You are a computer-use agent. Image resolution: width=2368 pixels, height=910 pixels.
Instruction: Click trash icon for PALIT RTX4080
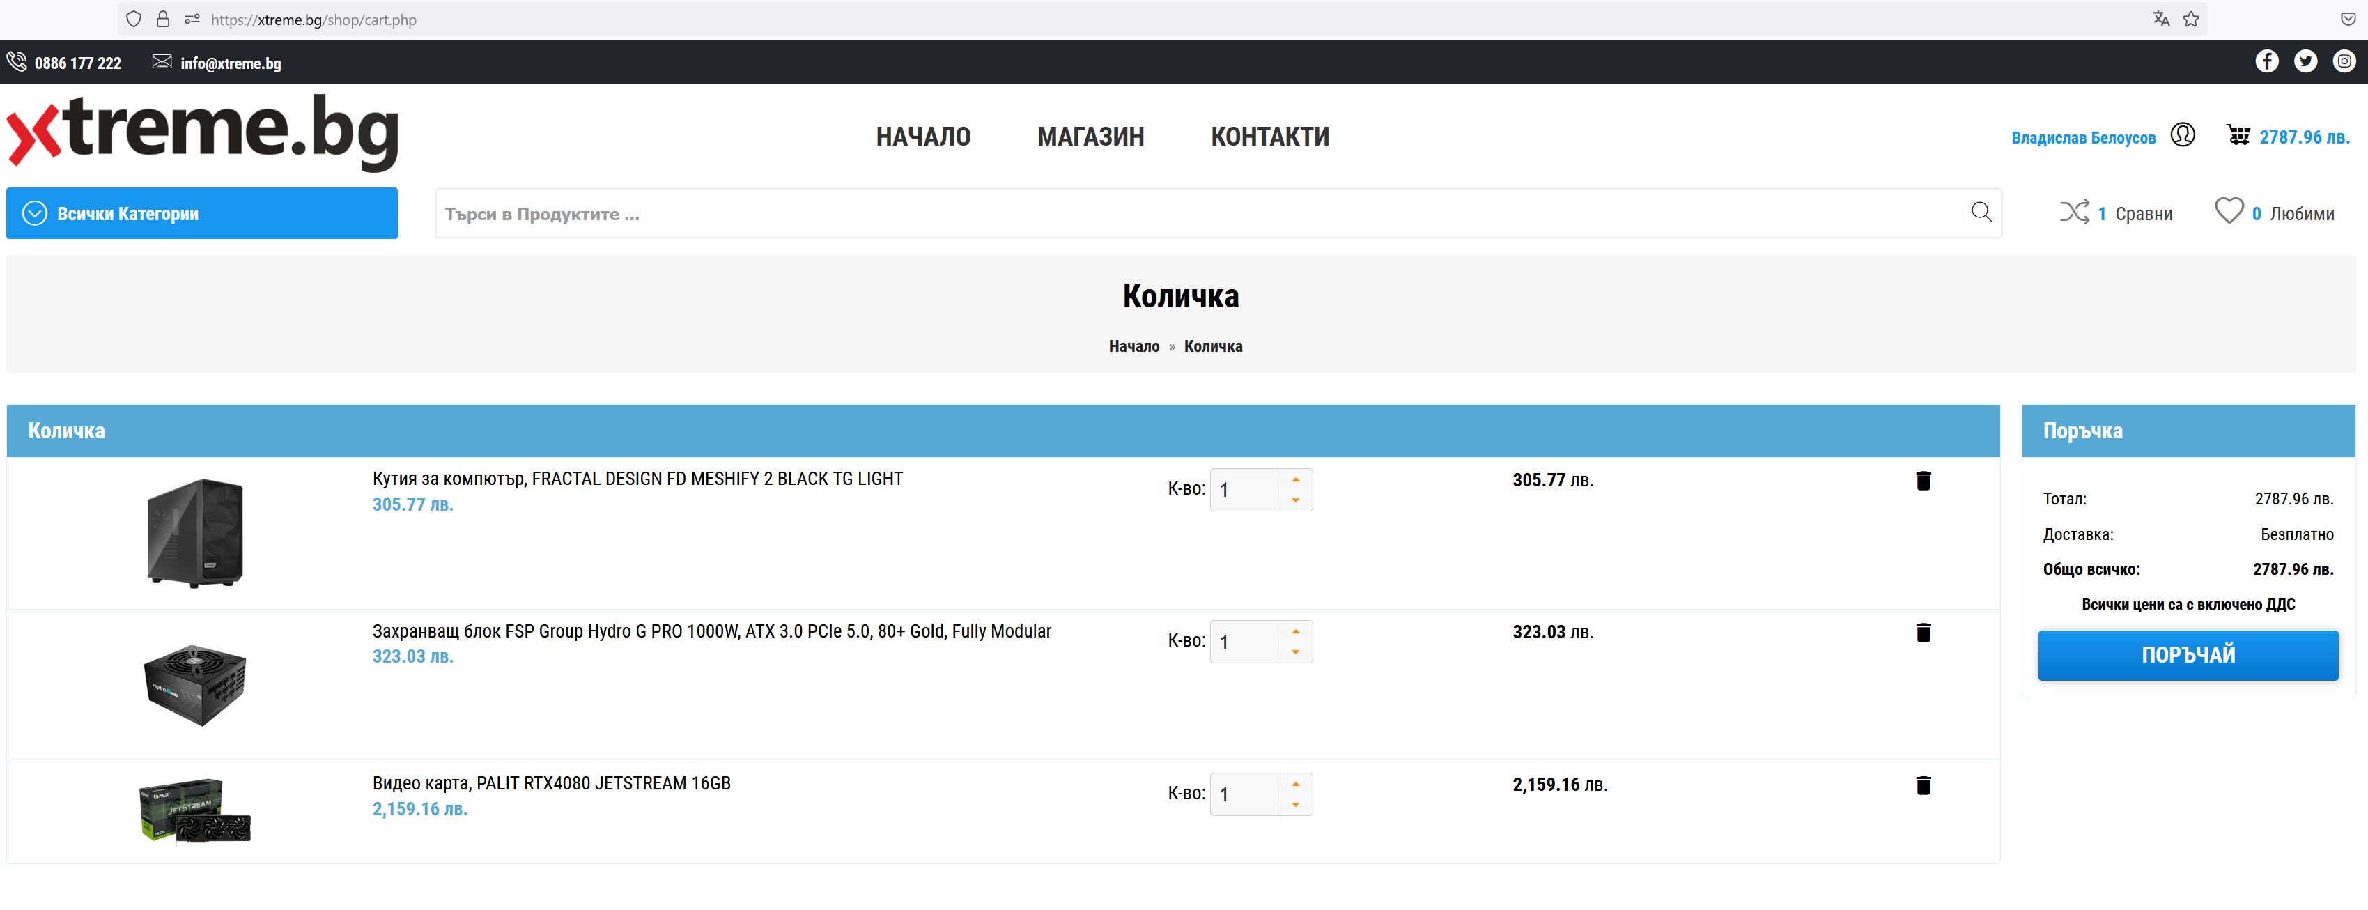click(1922, 785)
